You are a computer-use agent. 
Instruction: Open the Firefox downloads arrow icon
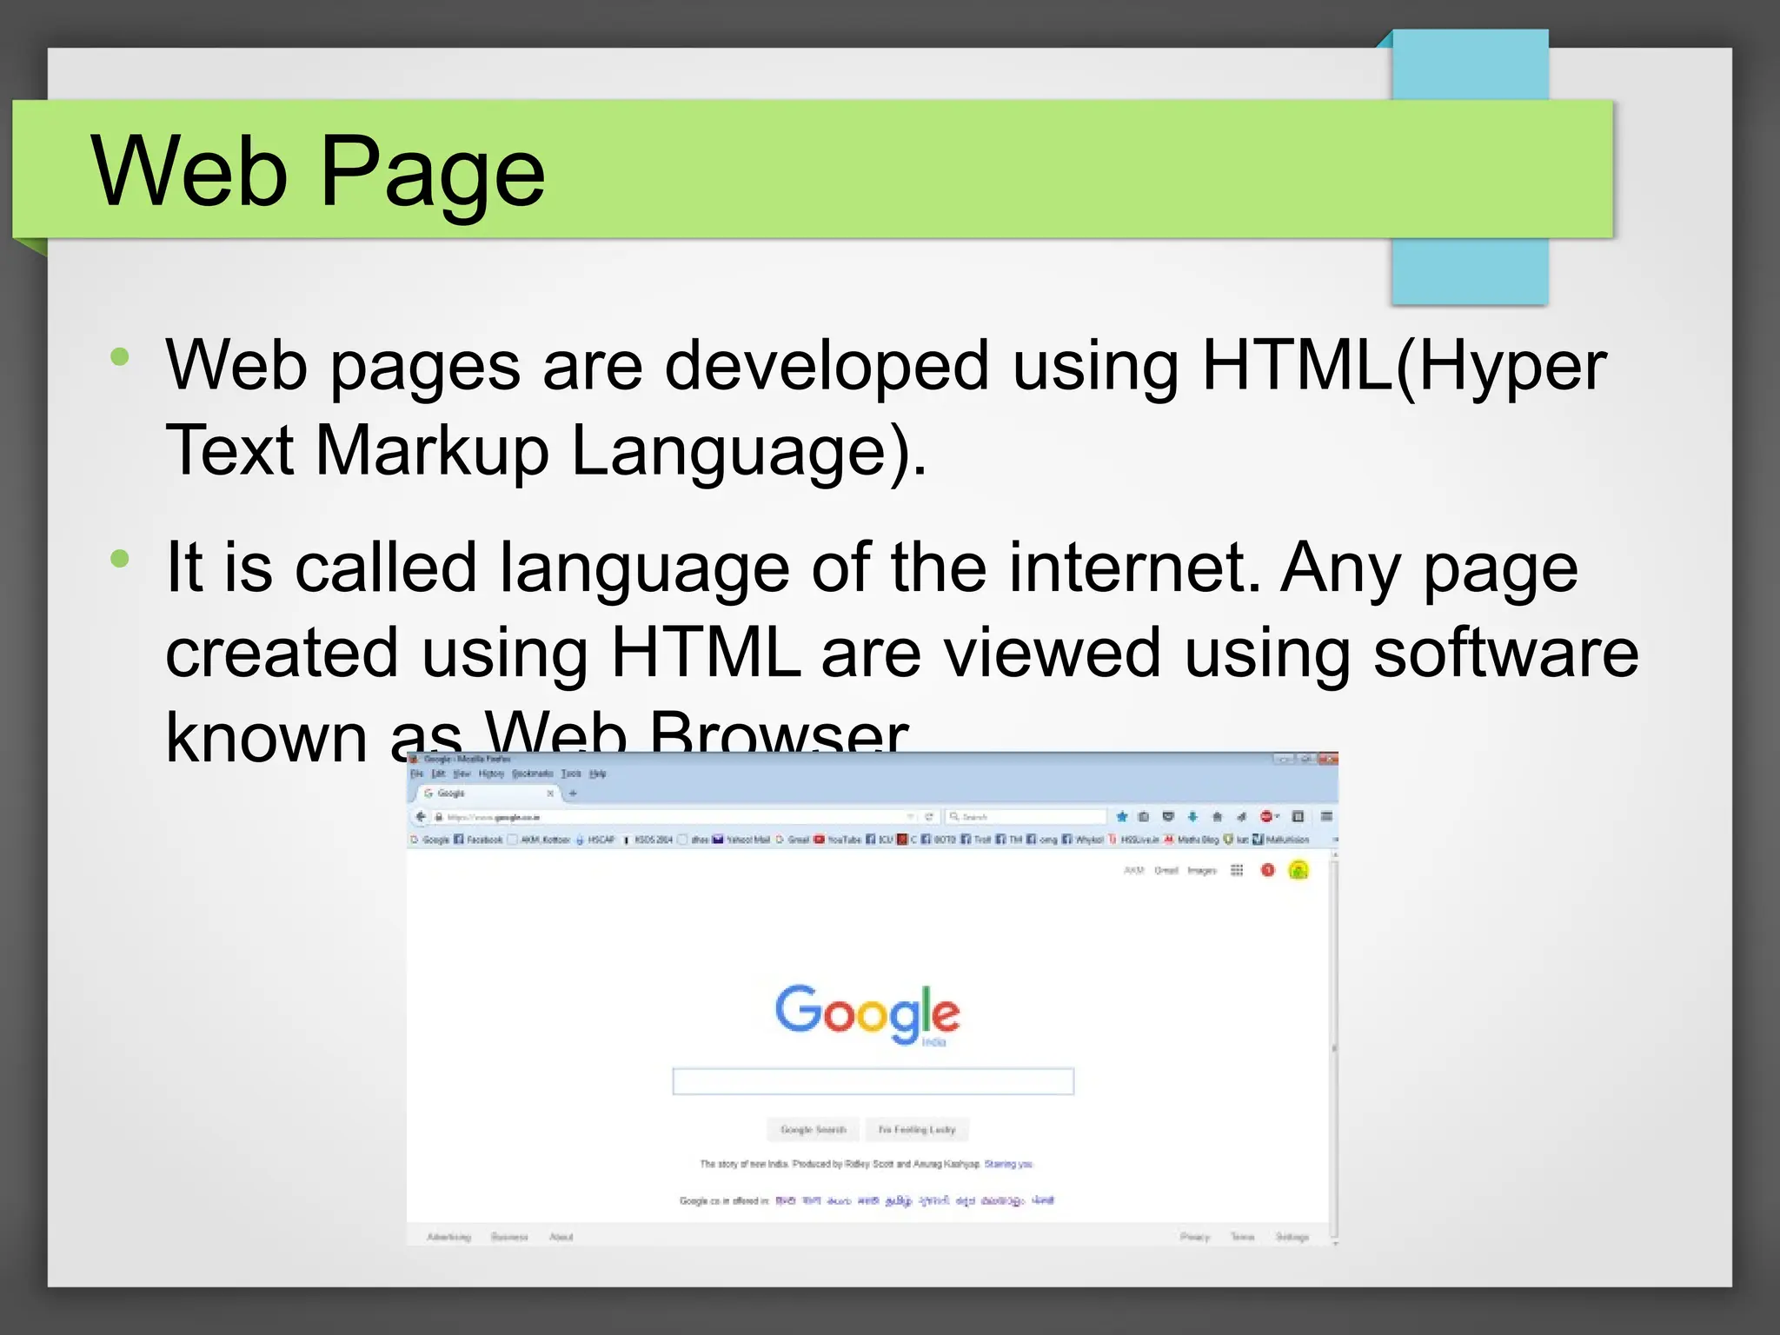coord(1192,816)
